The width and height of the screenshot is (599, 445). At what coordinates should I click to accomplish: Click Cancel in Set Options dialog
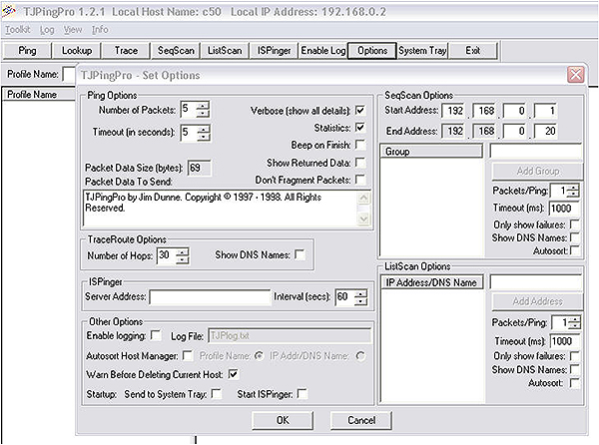361,420
